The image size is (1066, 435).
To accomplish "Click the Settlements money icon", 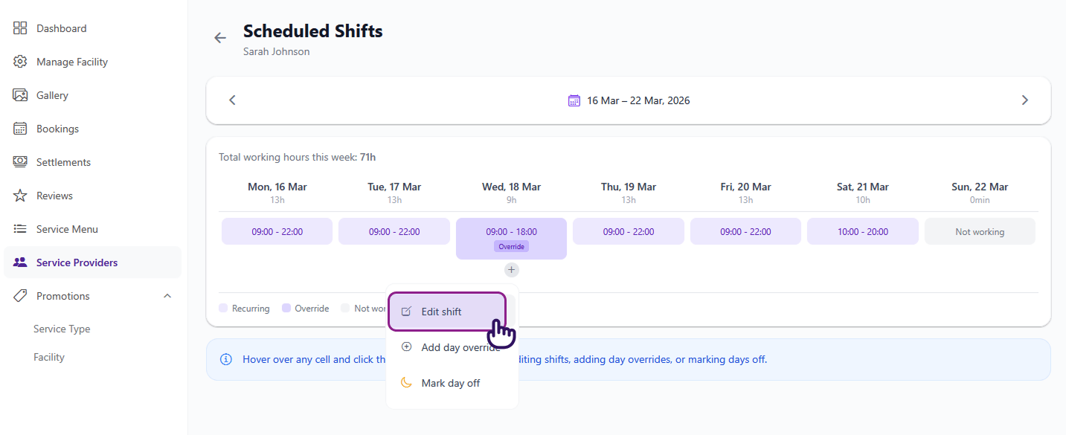I will point(20,162).
